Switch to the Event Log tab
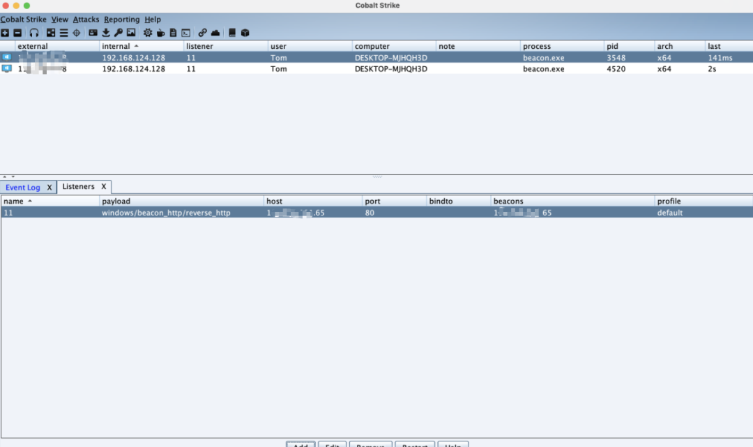 click(x=23, y=188)
